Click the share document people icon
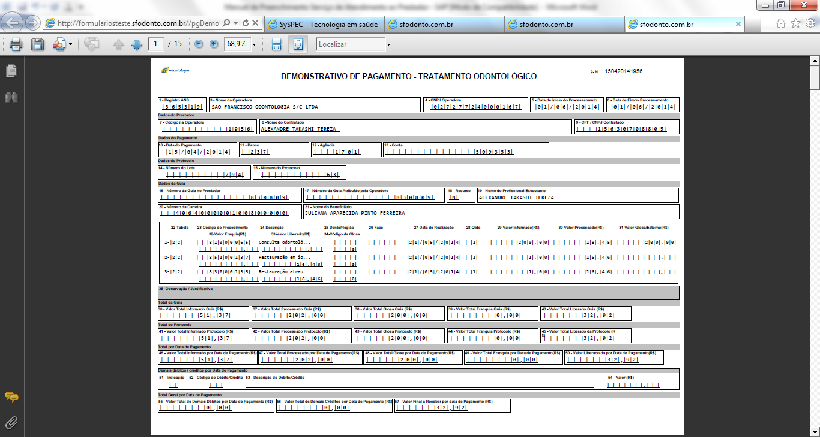The image size is (820, 437). tap(59, 44)
